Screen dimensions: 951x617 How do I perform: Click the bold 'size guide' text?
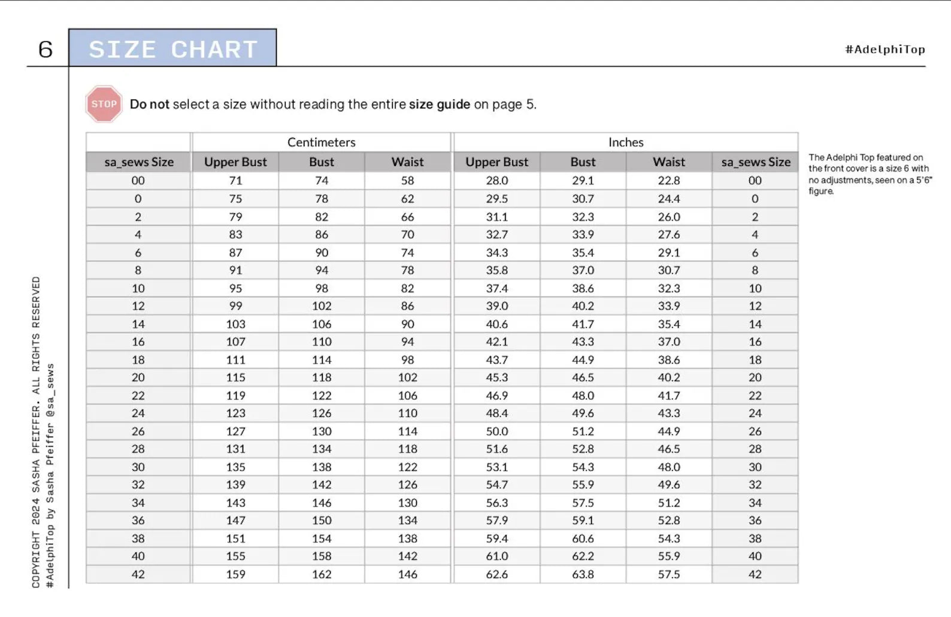click(x=439, y=105)
